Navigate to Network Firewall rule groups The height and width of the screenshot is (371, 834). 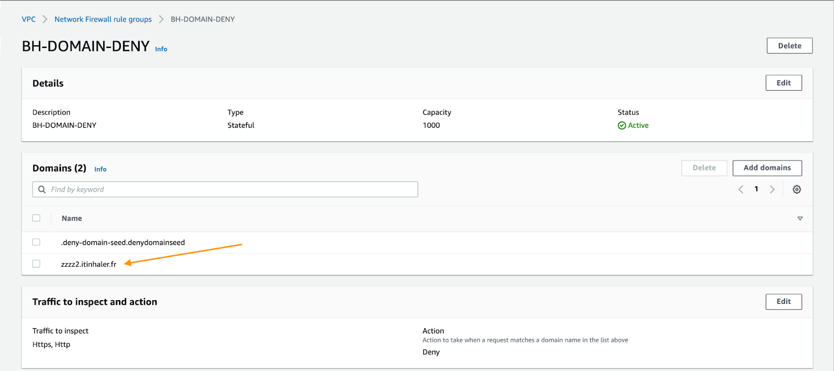[103, 19]
